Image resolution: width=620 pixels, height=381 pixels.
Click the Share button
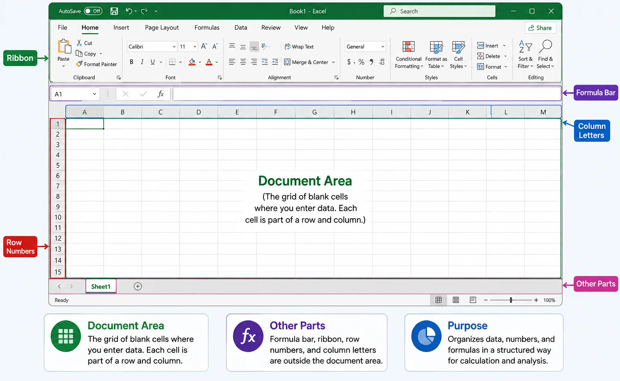[x=540, y=28]
